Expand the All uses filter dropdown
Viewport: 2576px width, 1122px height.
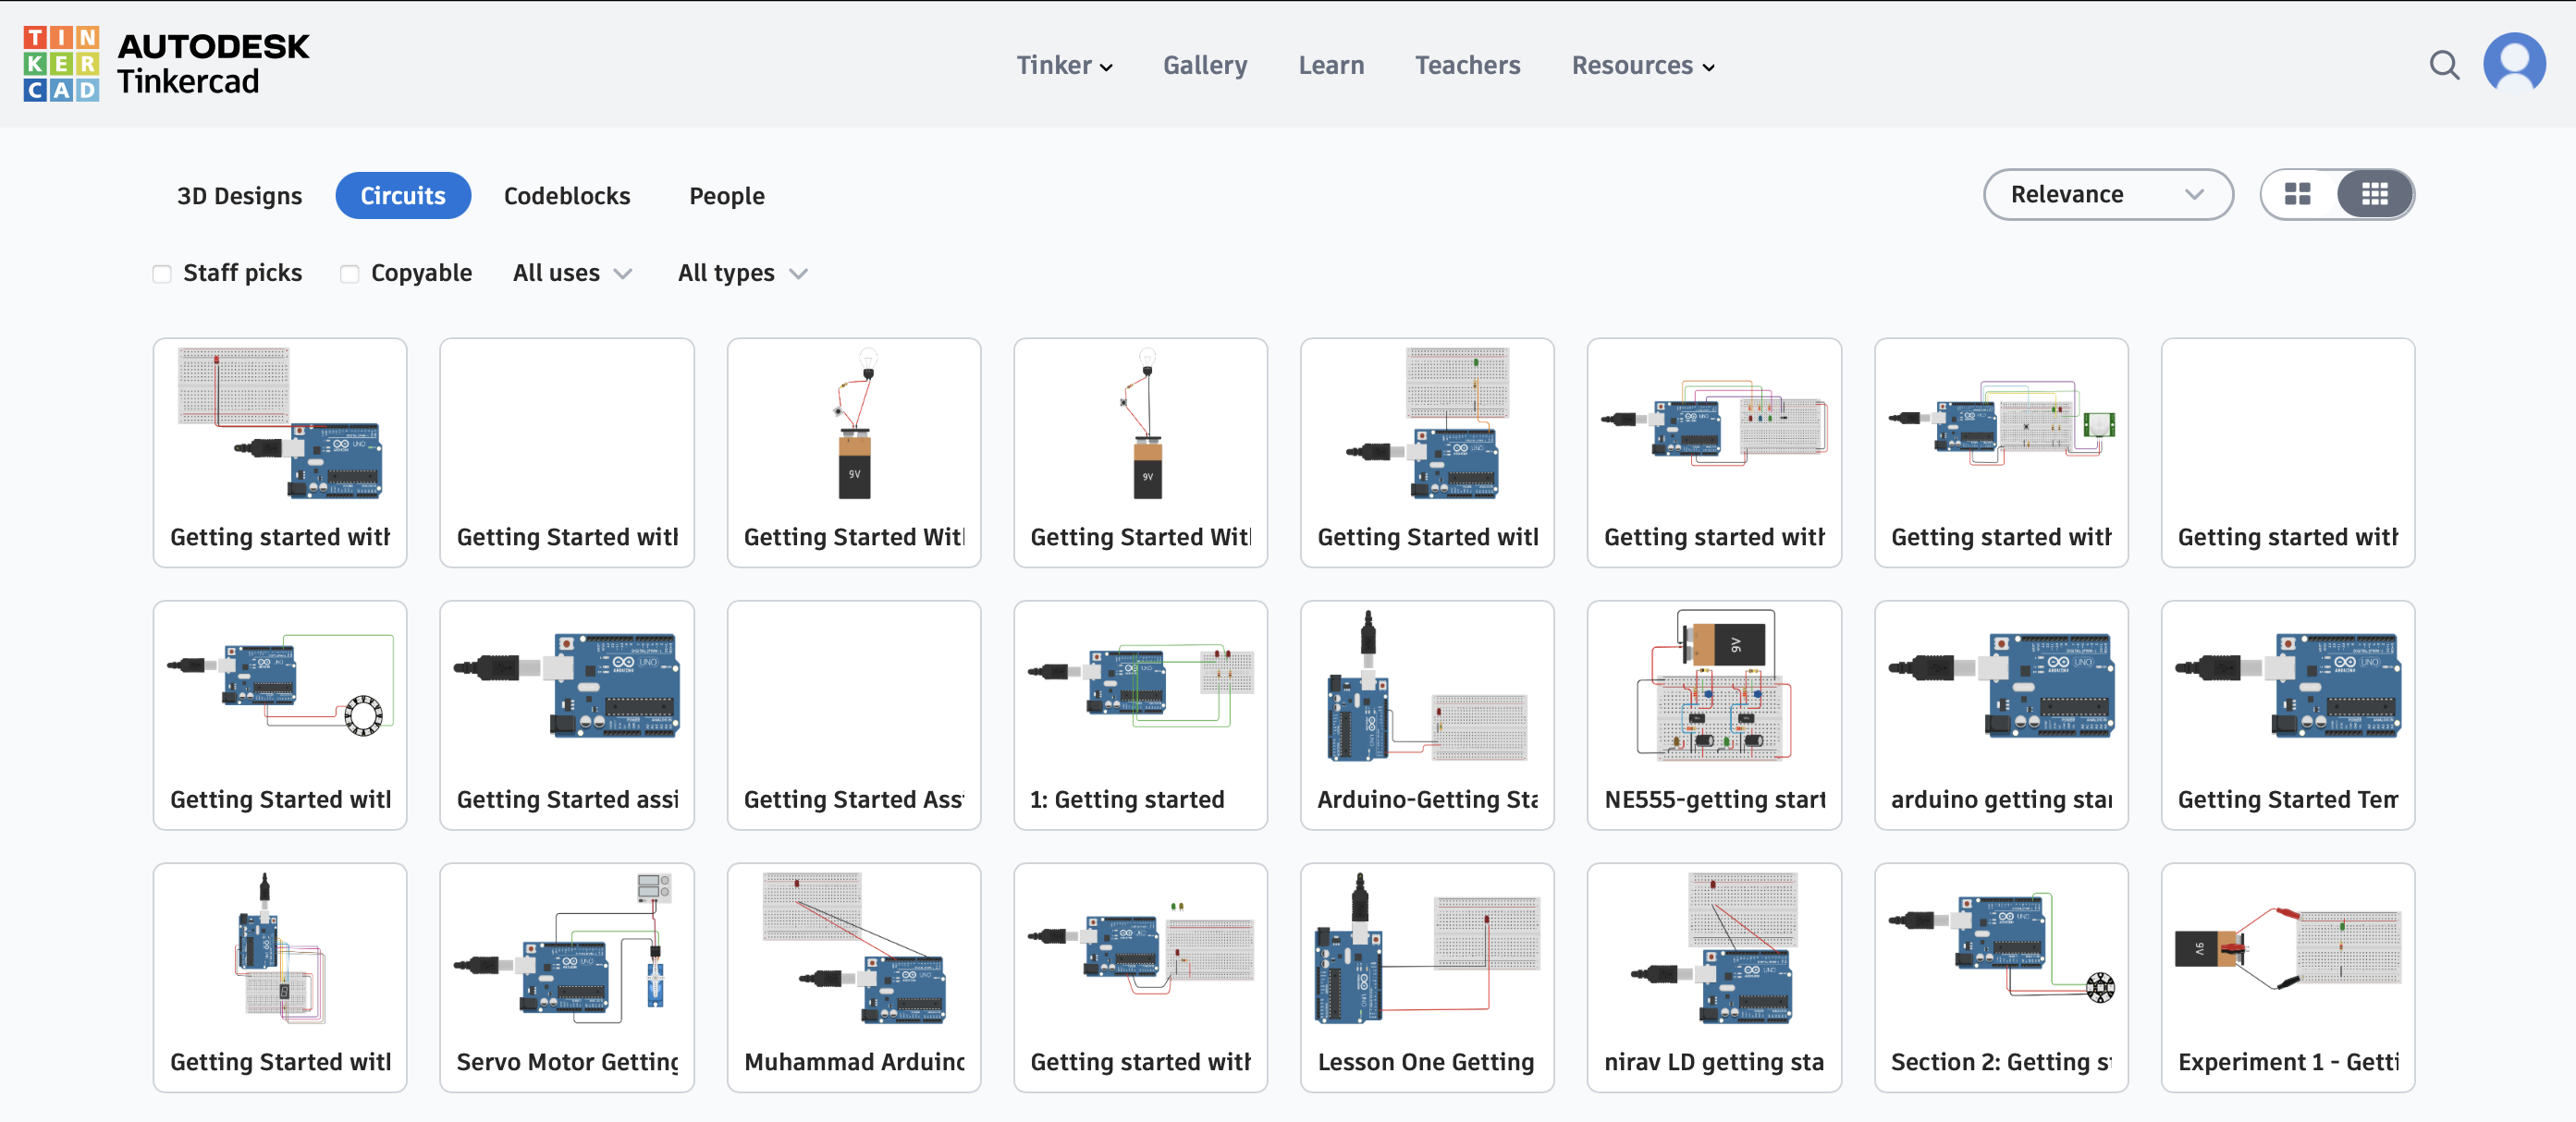coord(572,273)
